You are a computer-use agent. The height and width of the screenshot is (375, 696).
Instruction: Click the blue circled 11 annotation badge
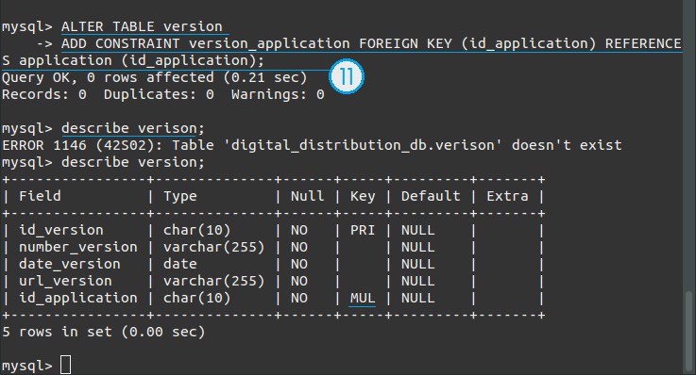tap(347, 76)
